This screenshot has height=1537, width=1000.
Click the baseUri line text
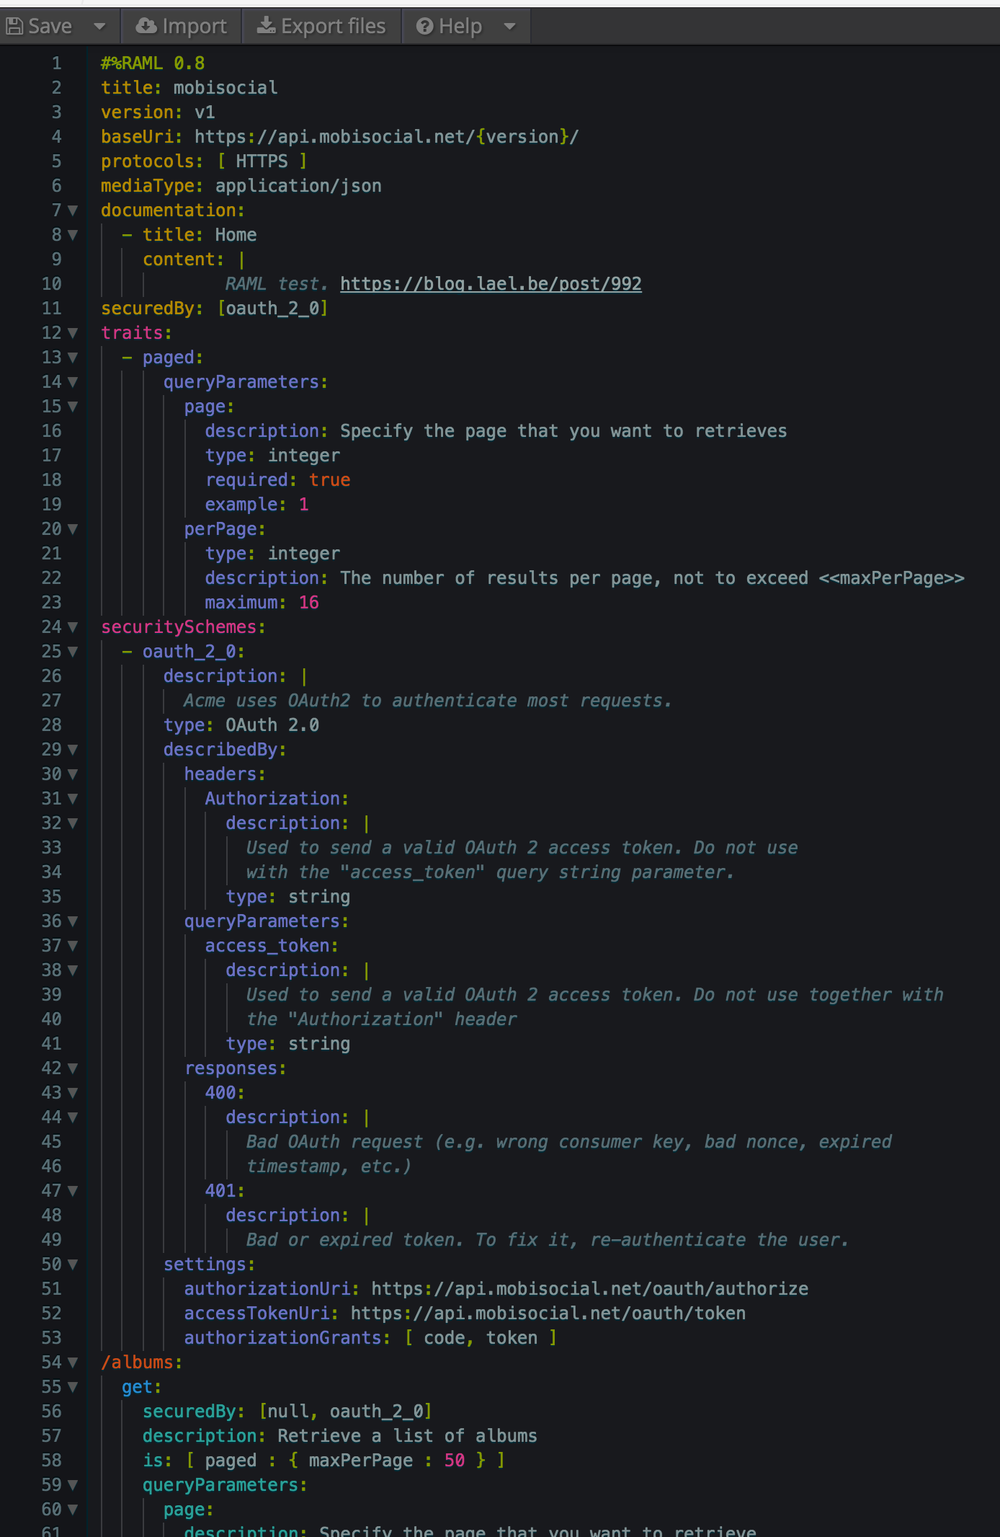pyautogui.click(x=339, y=137)
